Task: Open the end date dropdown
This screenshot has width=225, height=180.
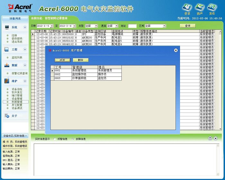Action: click(x=74, y=26)
